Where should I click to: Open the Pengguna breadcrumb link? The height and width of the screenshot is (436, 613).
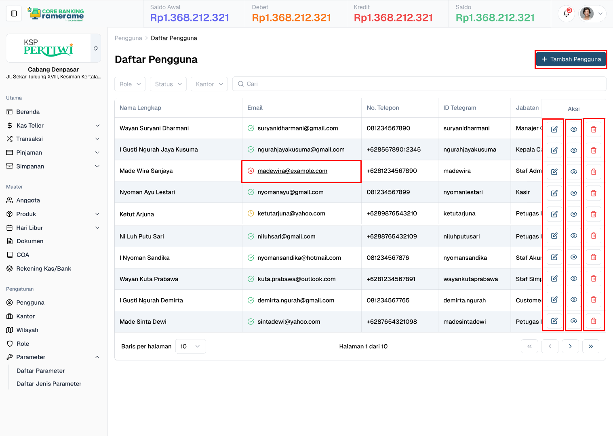tap(128, 38)
